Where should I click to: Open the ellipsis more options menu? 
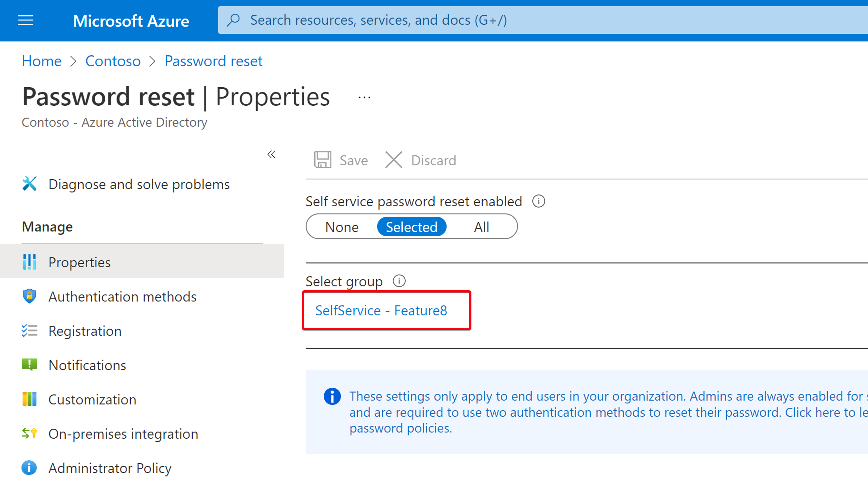coord(364,98)
